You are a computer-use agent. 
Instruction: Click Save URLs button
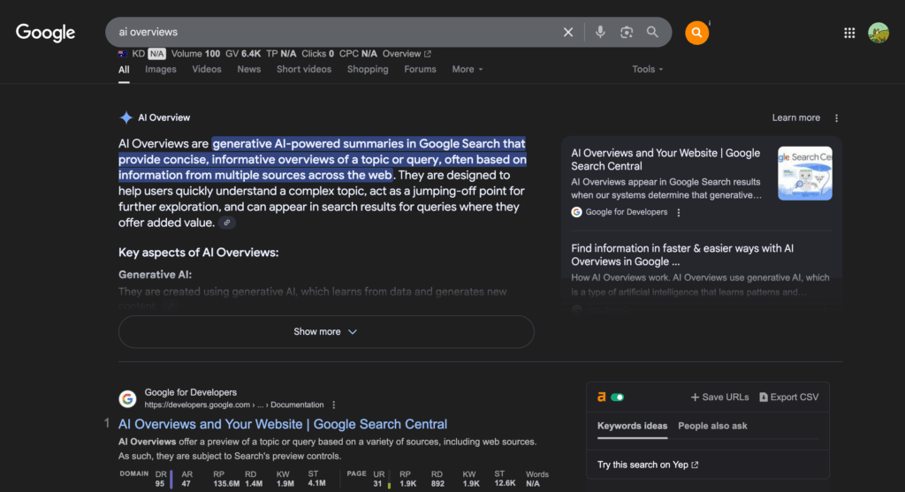719,397
